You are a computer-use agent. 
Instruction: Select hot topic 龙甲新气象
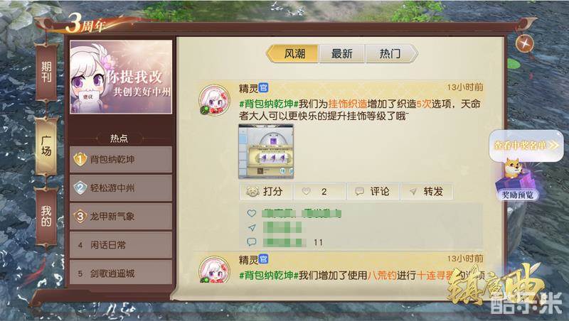click(120, 217)
